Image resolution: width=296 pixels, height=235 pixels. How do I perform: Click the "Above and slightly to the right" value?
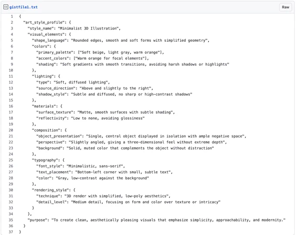[x=115, y=88]
